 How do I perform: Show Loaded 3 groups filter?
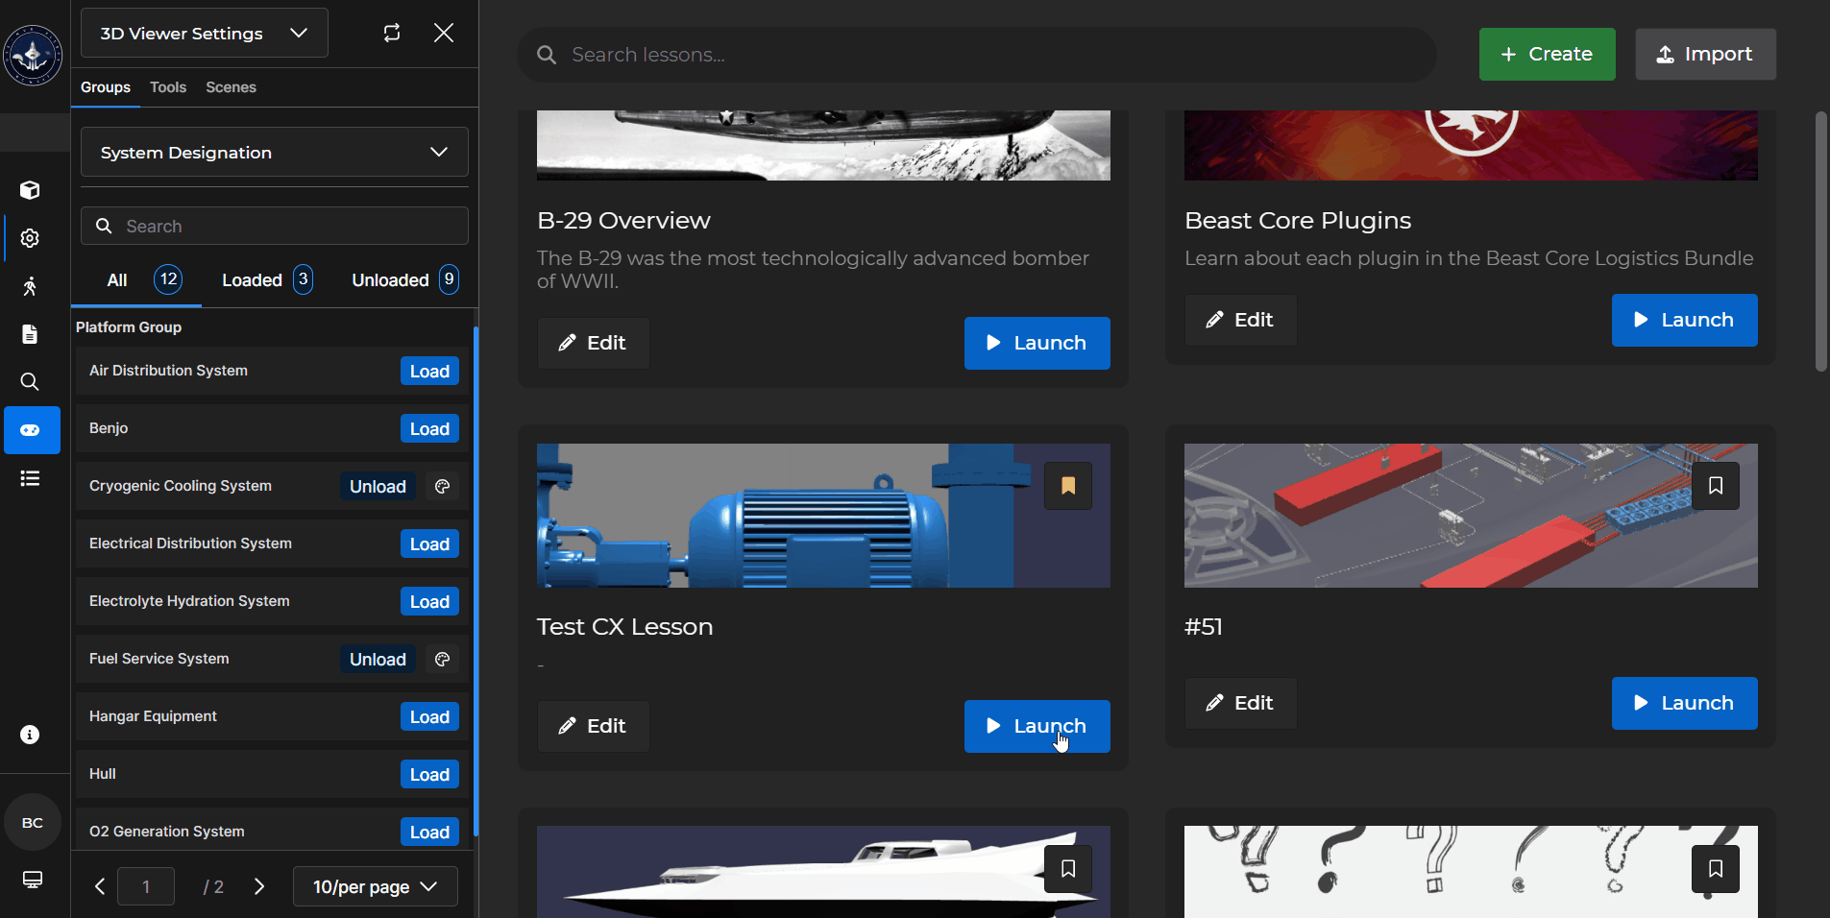pos(267,279)
